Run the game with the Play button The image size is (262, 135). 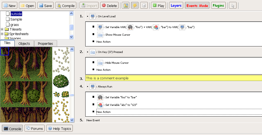click(158, 5)
